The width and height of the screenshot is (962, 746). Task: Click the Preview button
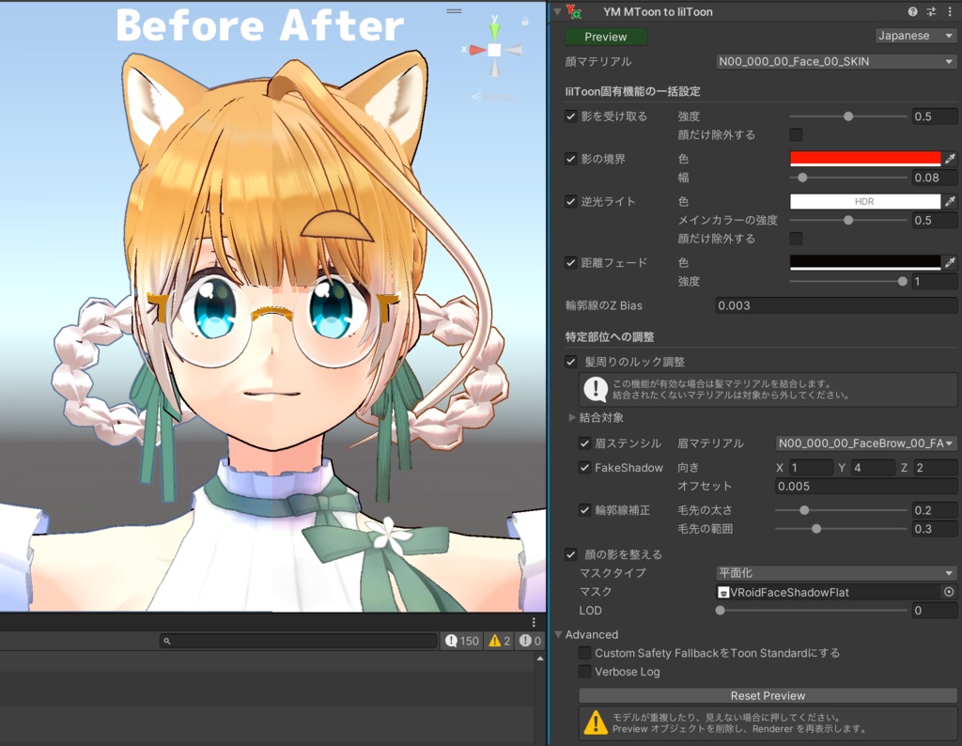(606, 37)
